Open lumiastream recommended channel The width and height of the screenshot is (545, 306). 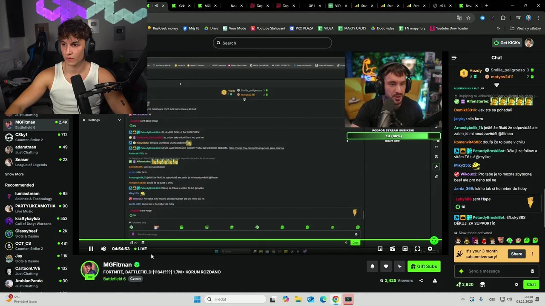pos(36,196)
